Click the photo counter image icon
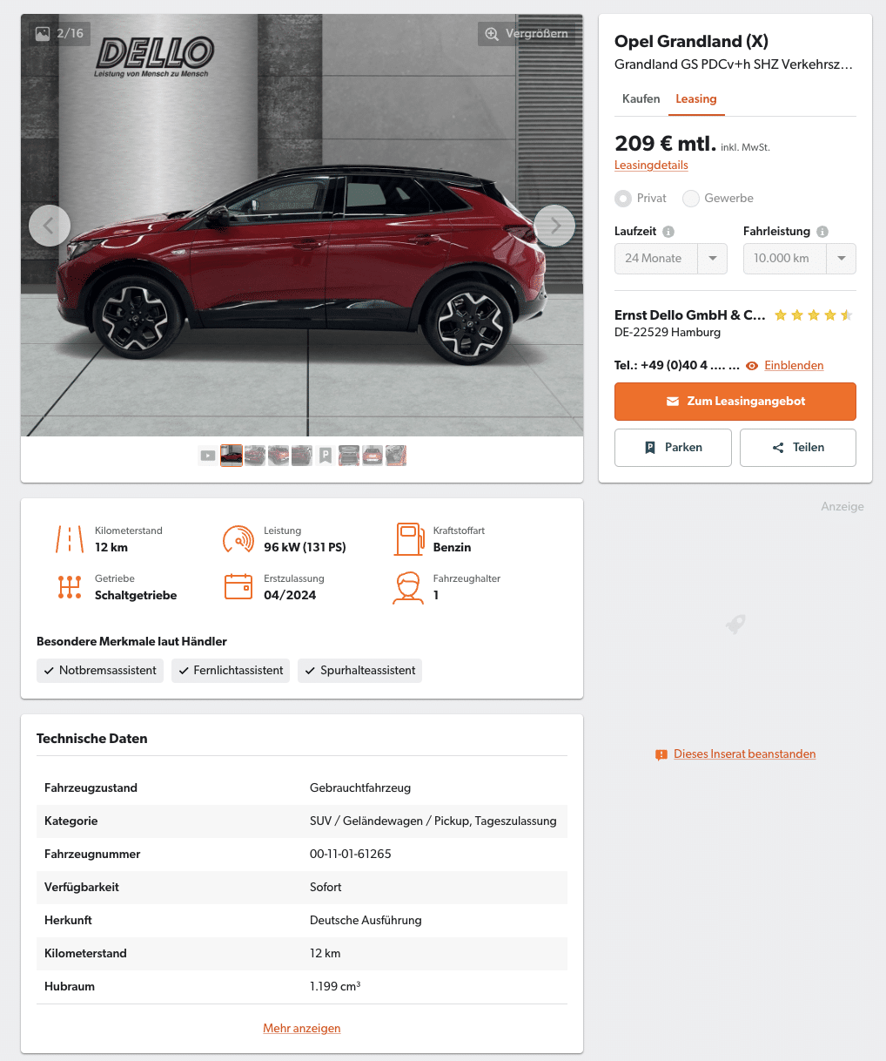 pos(43,34)
